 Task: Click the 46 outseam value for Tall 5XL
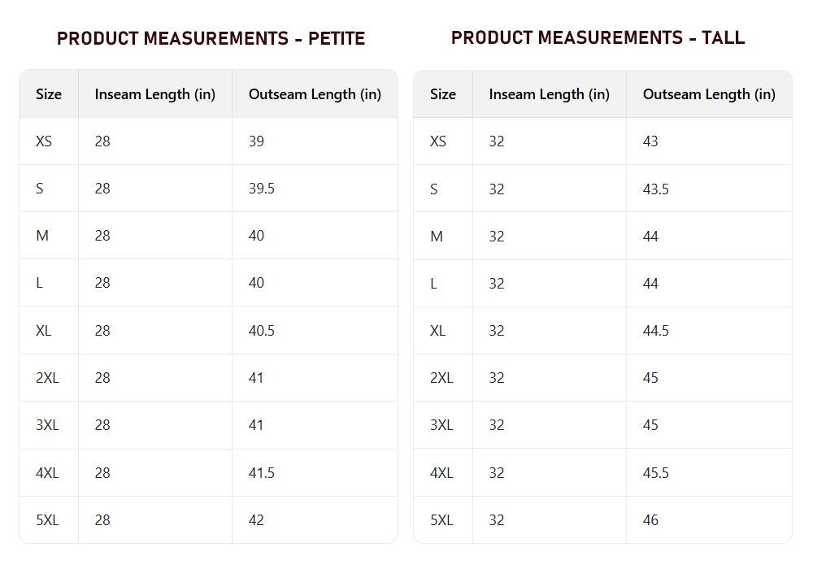650,519
